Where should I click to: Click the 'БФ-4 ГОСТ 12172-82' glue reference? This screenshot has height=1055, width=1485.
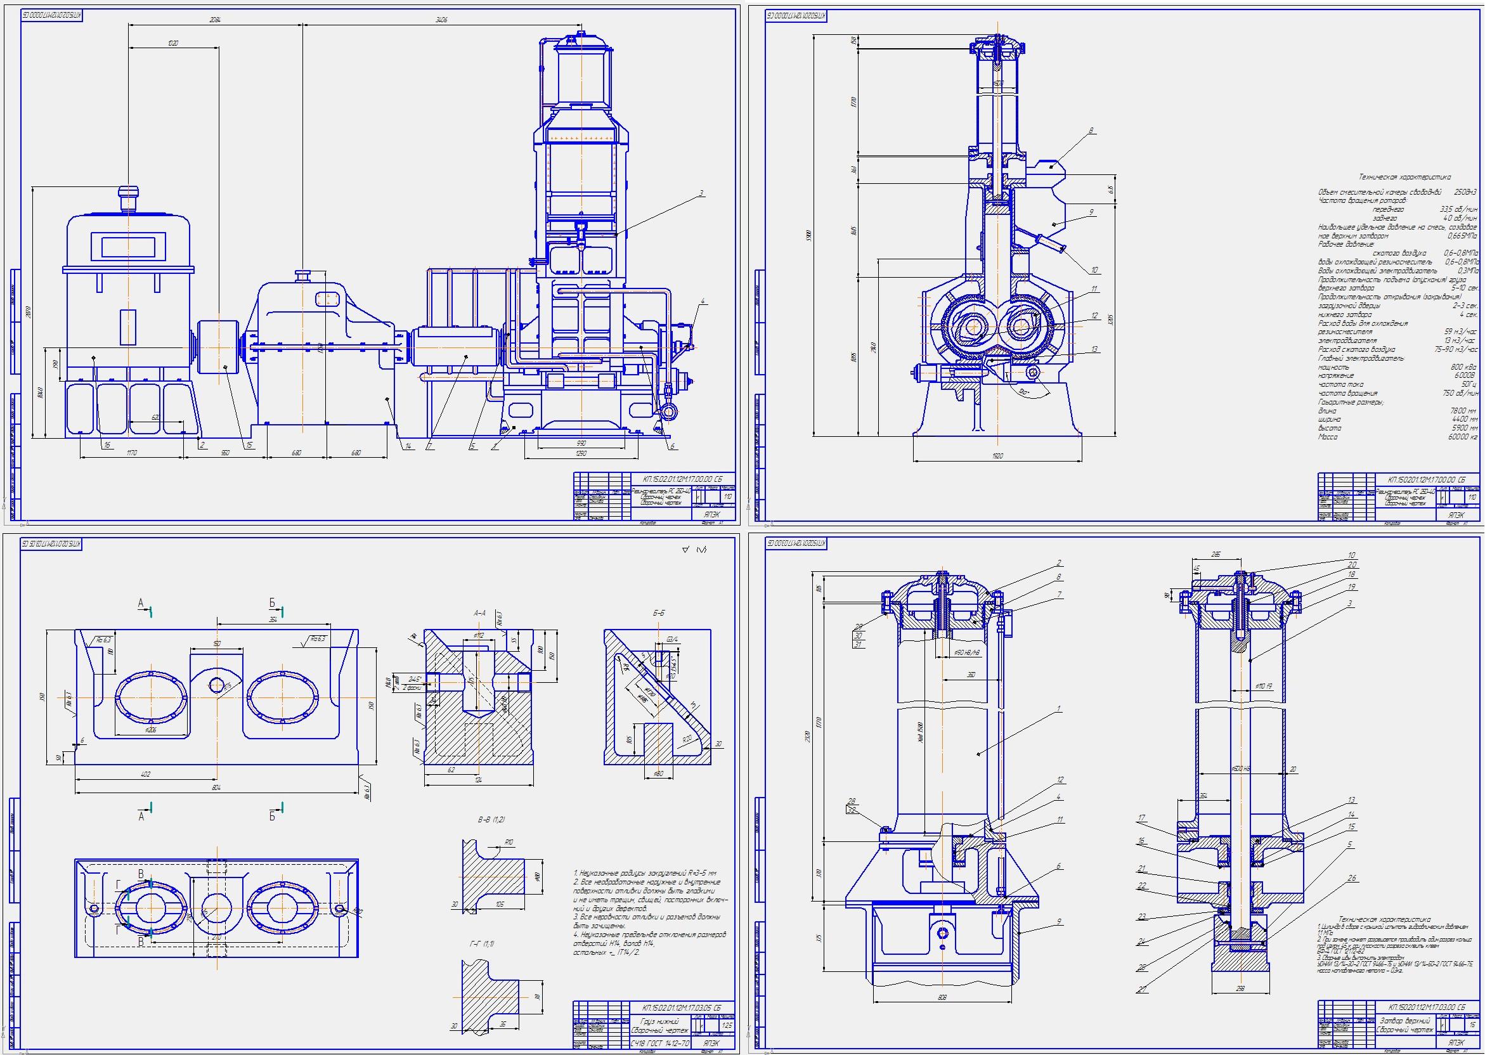(1341, 952)
